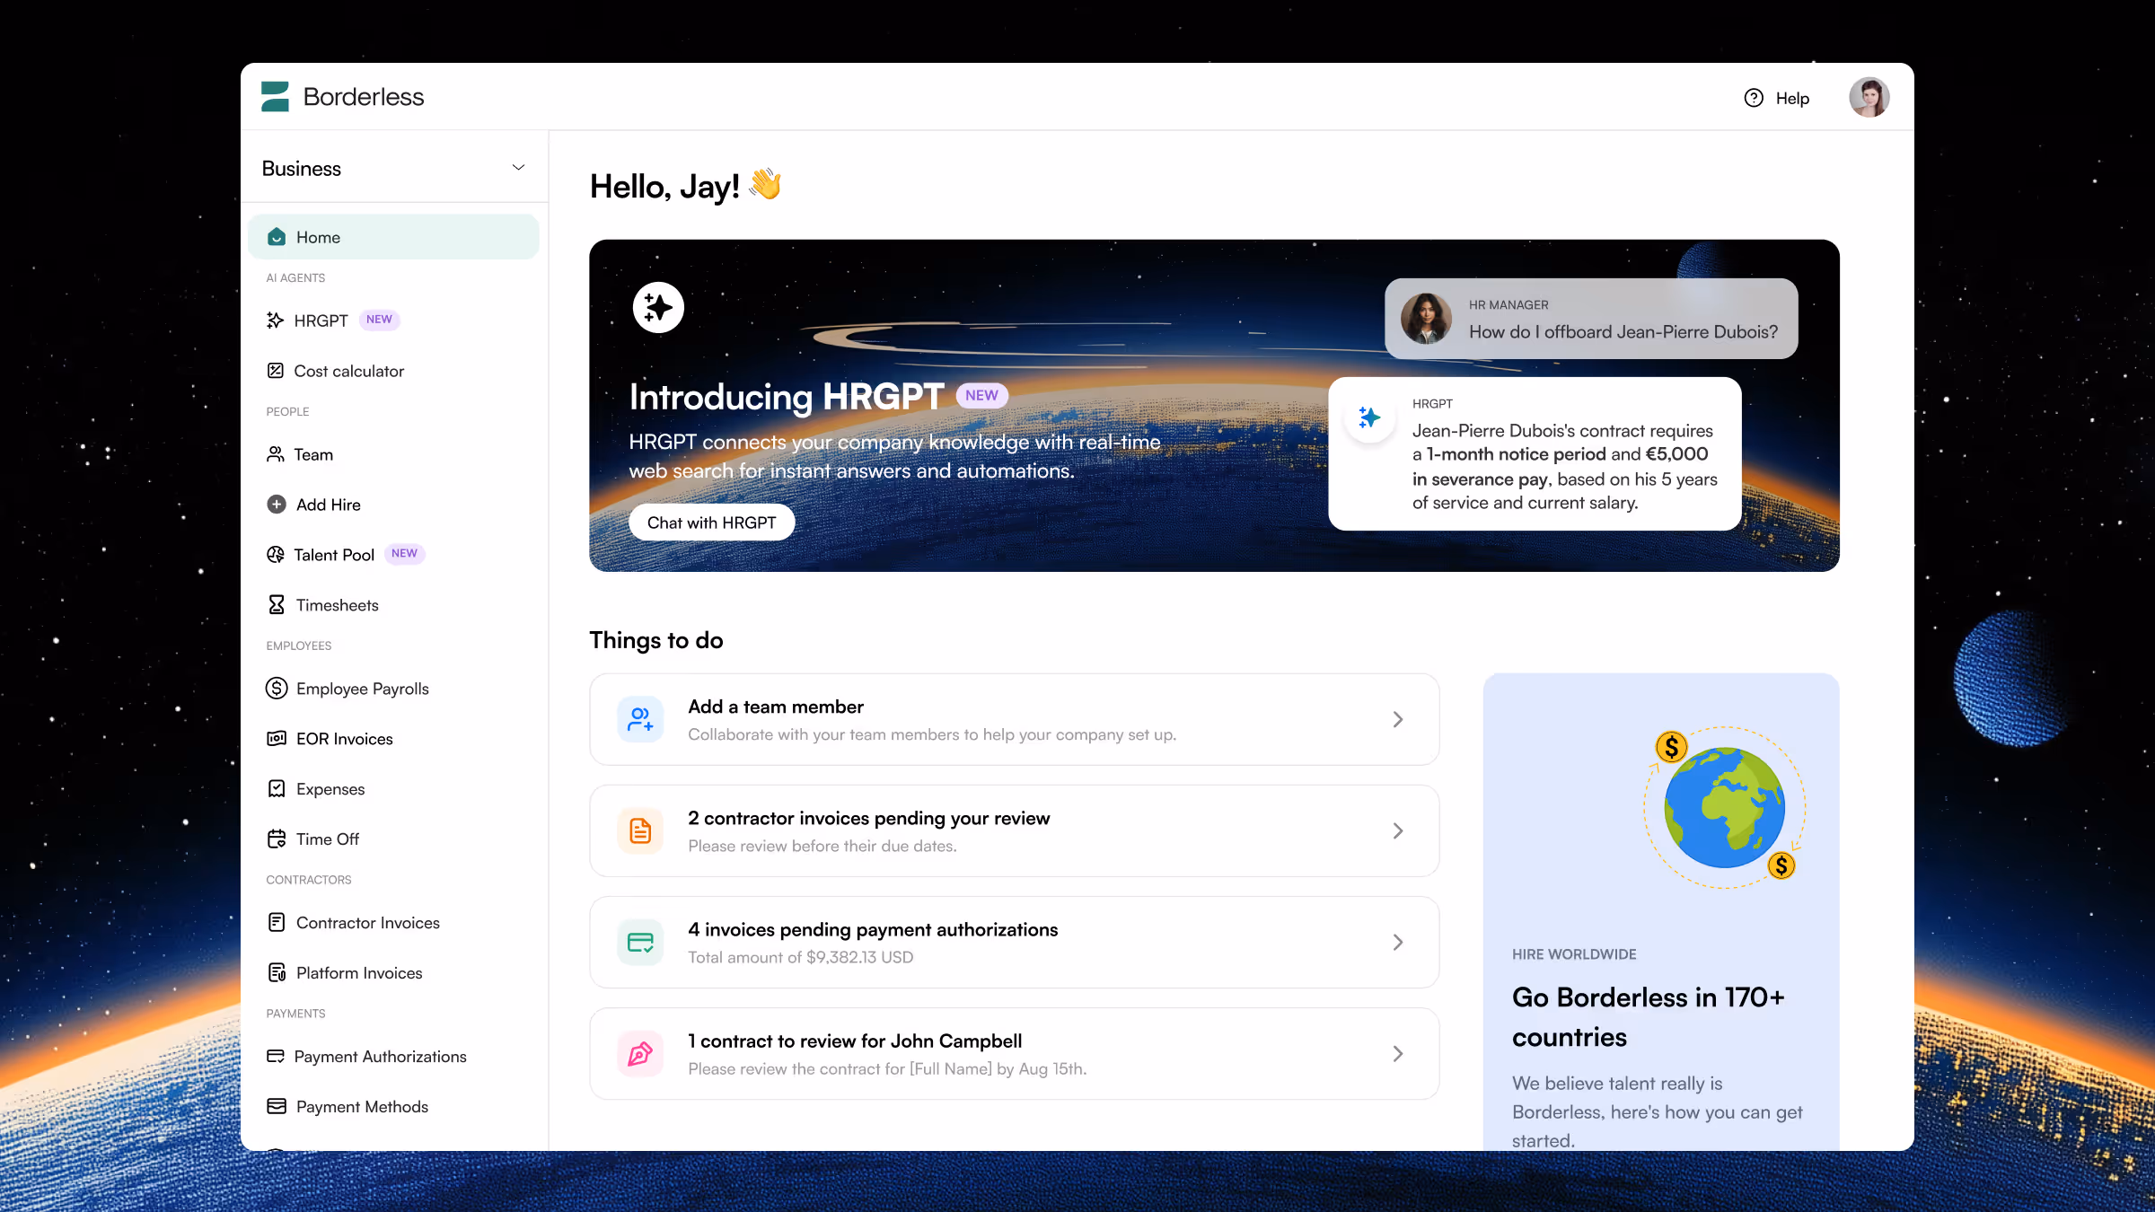Viewport: 2155px width, 1212px height.
Task: Click the Talent Pool icon
Action: 275,555
